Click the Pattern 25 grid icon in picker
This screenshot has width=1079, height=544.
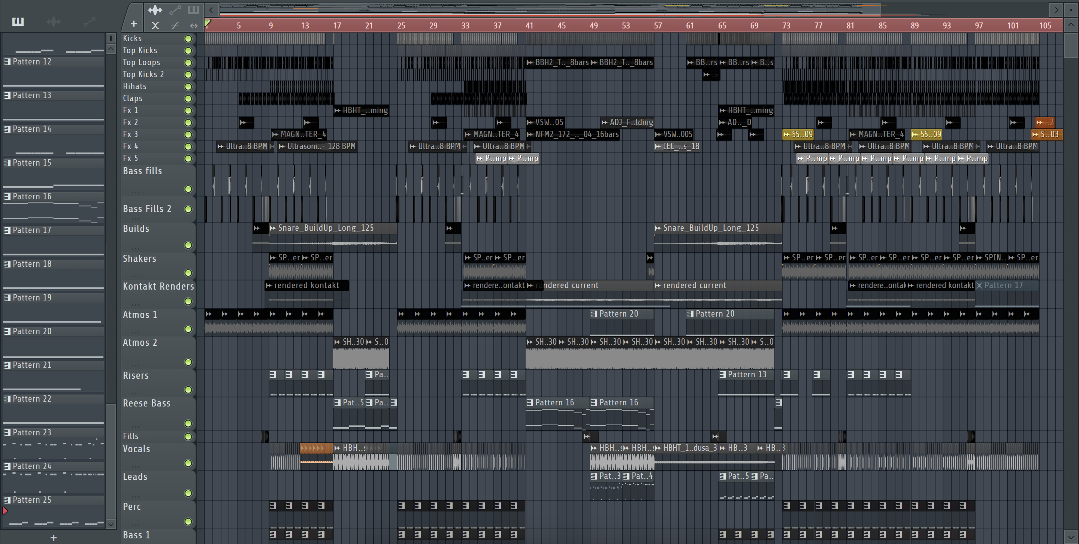click(7, 500)
